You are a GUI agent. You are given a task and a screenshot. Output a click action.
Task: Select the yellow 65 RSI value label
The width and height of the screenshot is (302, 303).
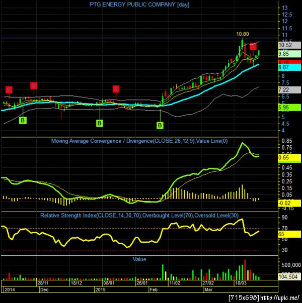tap(289, 234)
